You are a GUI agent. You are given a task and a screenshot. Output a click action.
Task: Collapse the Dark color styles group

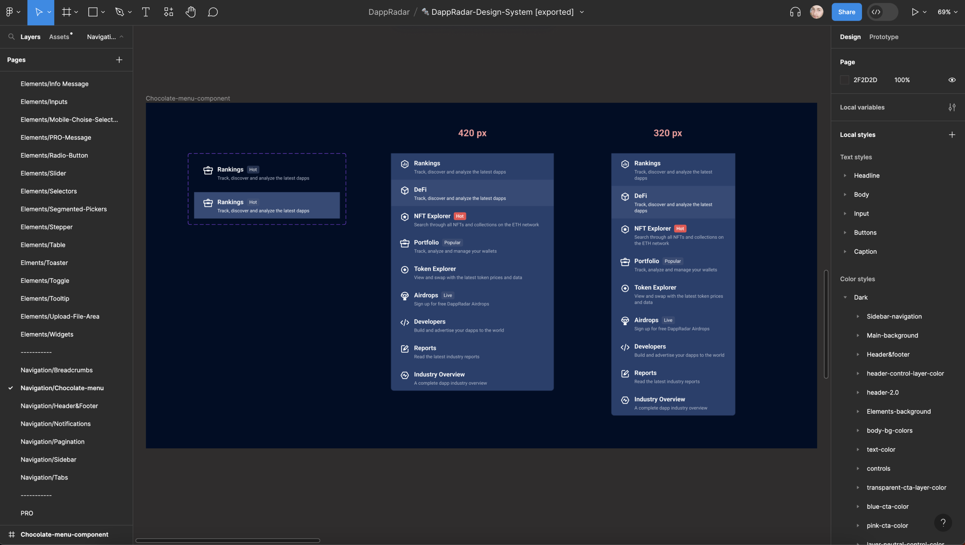click(845, 297)
